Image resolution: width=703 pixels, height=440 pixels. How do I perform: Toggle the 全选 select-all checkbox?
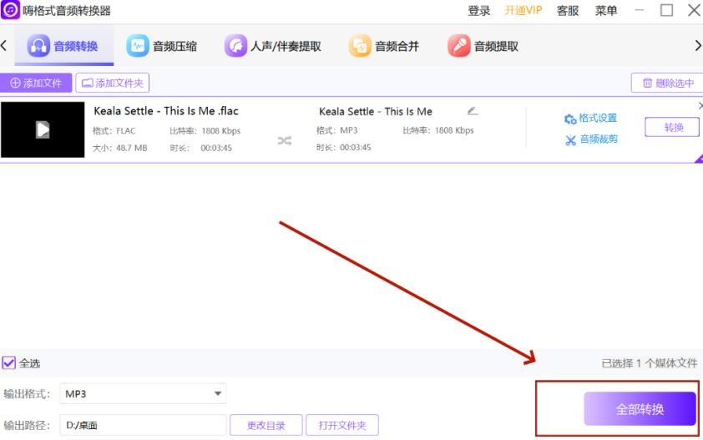point(9,363)
